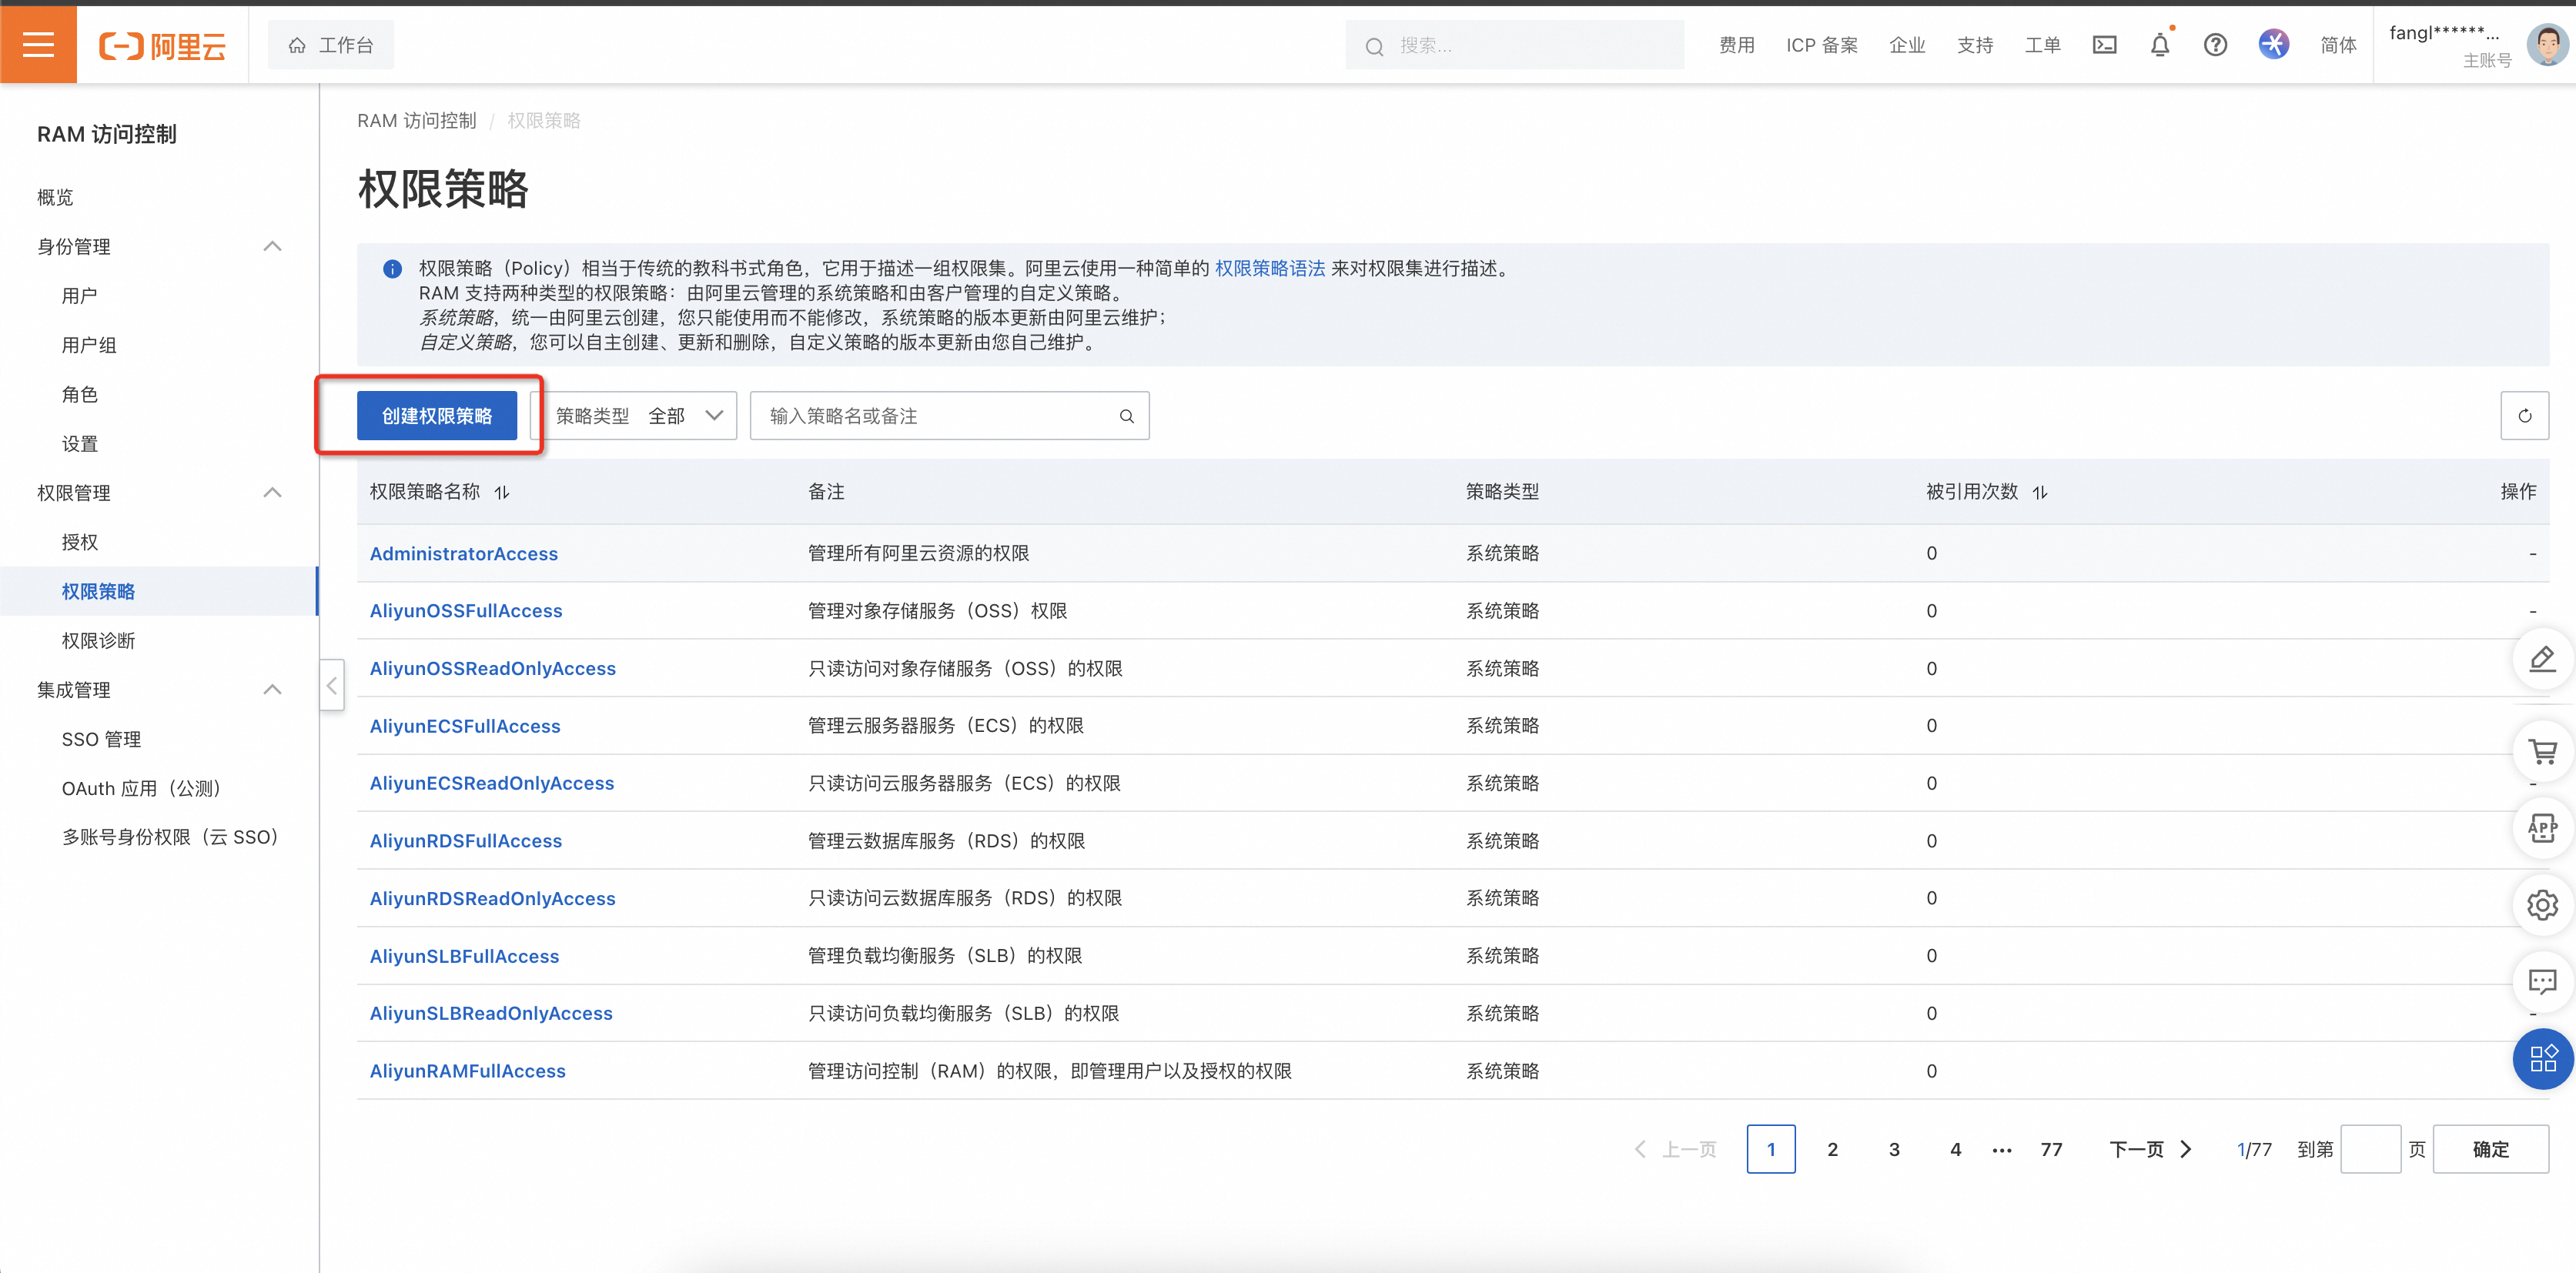Open the help question mark icon

click(2215, 45)
